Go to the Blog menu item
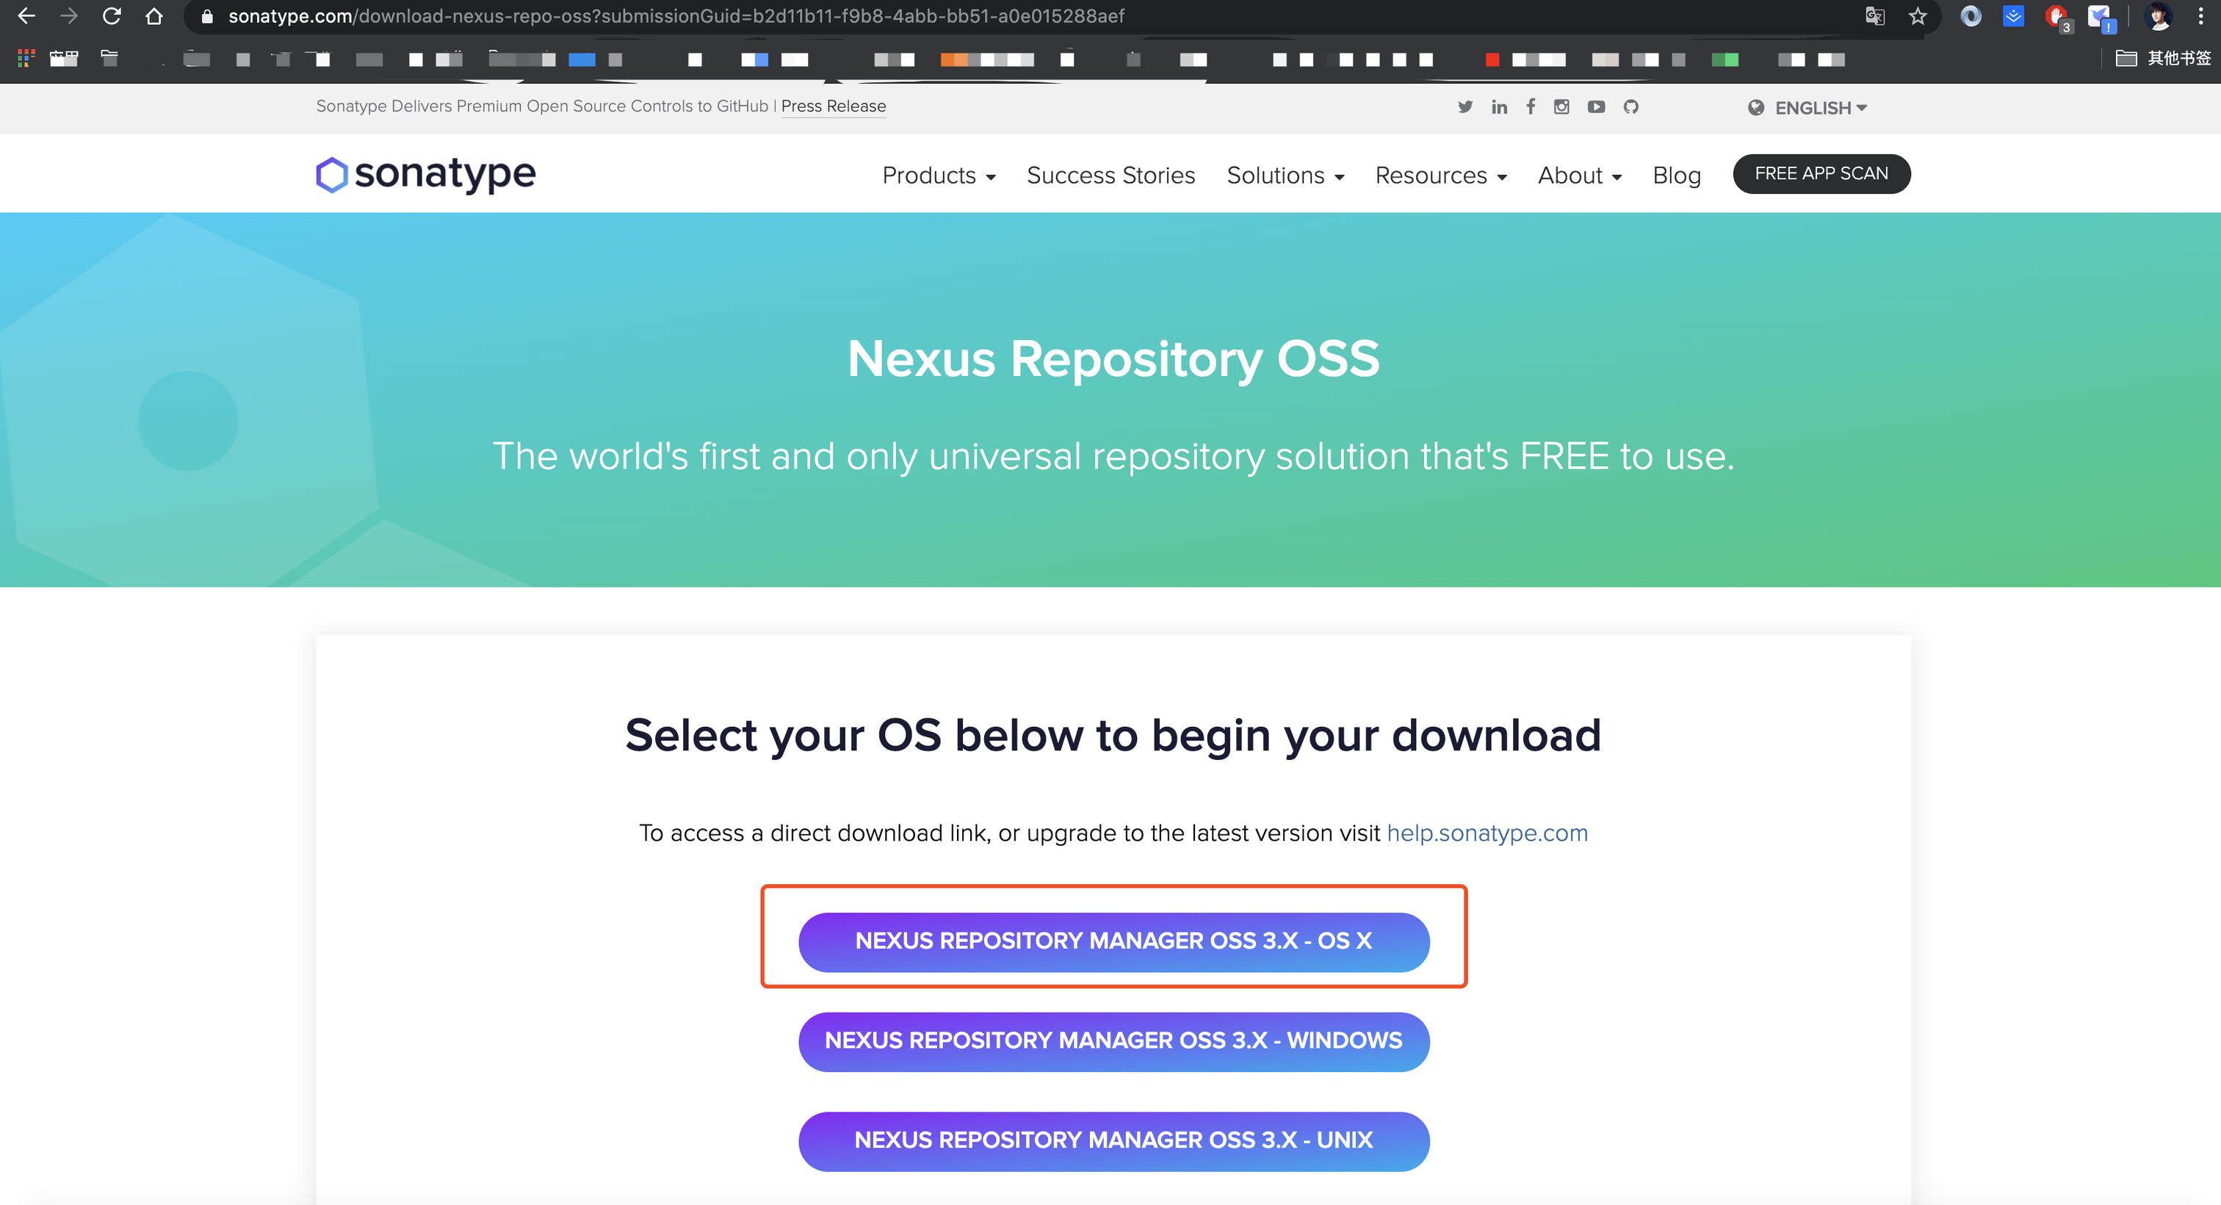This screenshot has width=2221, height=1205. click(1676, 175)
